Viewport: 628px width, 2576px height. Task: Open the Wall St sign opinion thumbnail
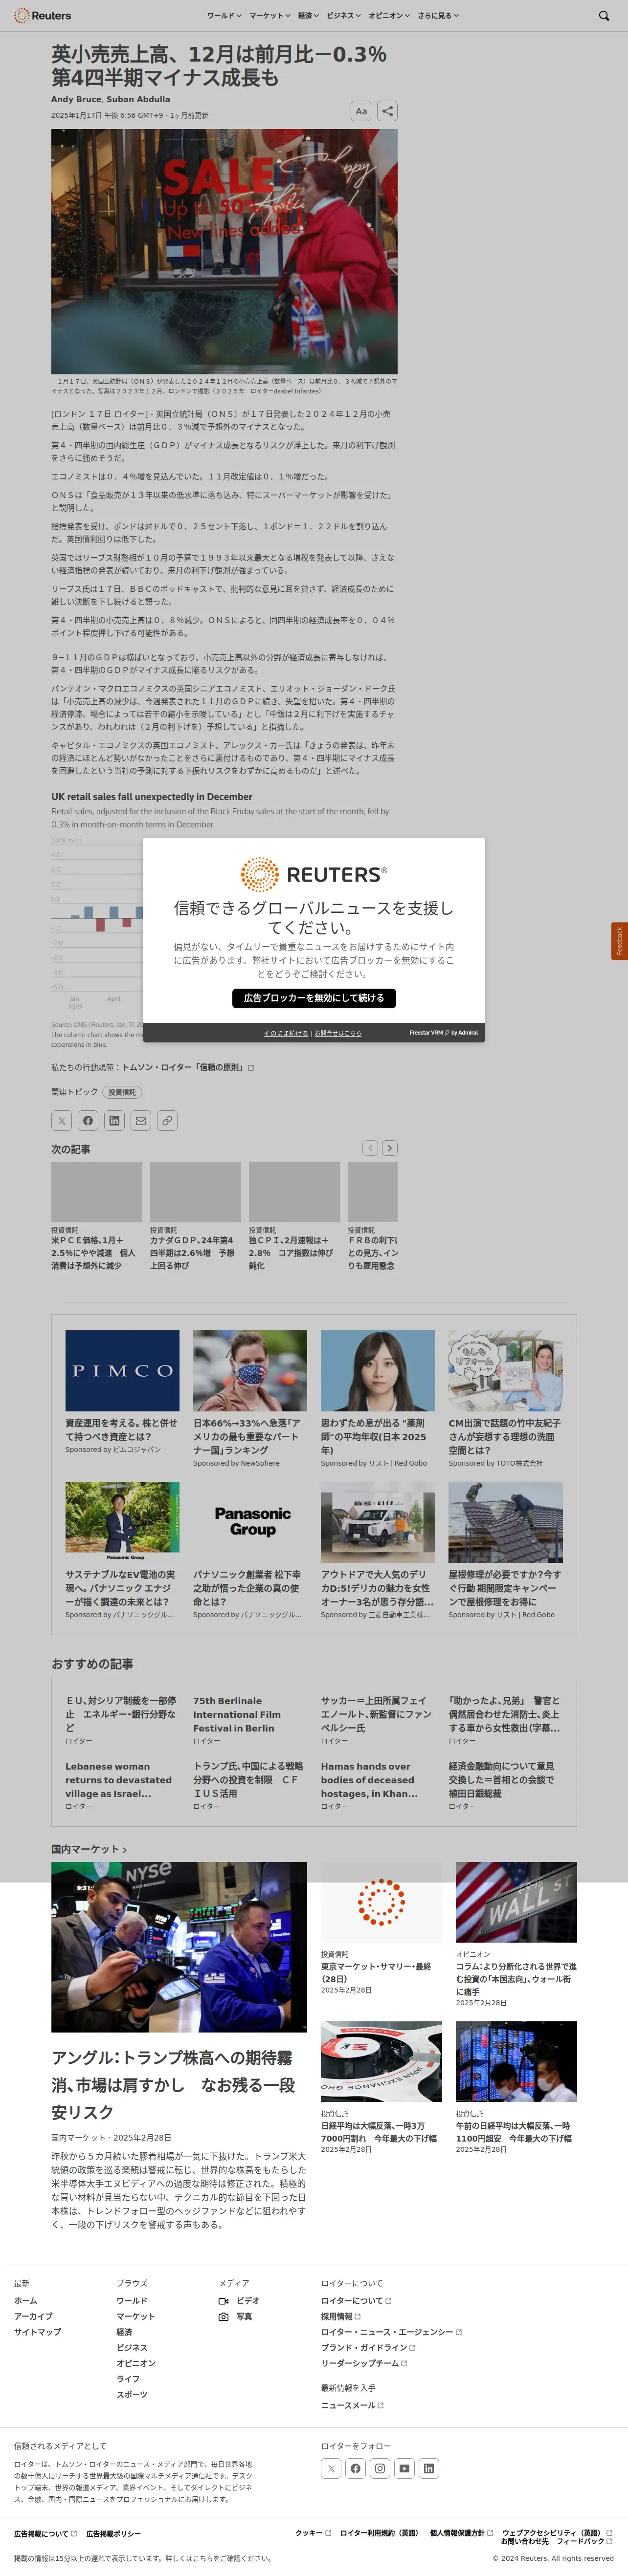point(516,1902)
